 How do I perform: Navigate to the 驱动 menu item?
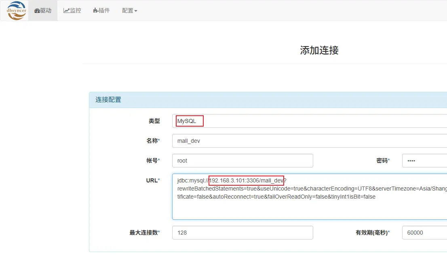43,11
